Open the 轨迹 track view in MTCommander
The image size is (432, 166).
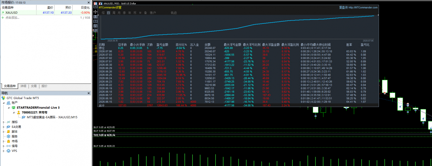pyautogui.click(x=173, y=13)
